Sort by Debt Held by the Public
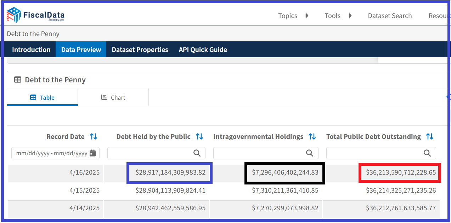451x223 pixels. click(199, 136)
